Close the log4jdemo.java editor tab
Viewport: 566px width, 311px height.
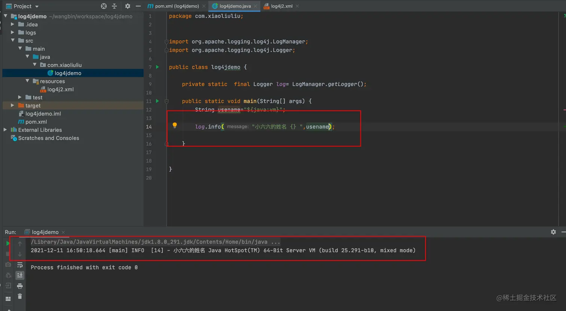(x=255, y=6)
